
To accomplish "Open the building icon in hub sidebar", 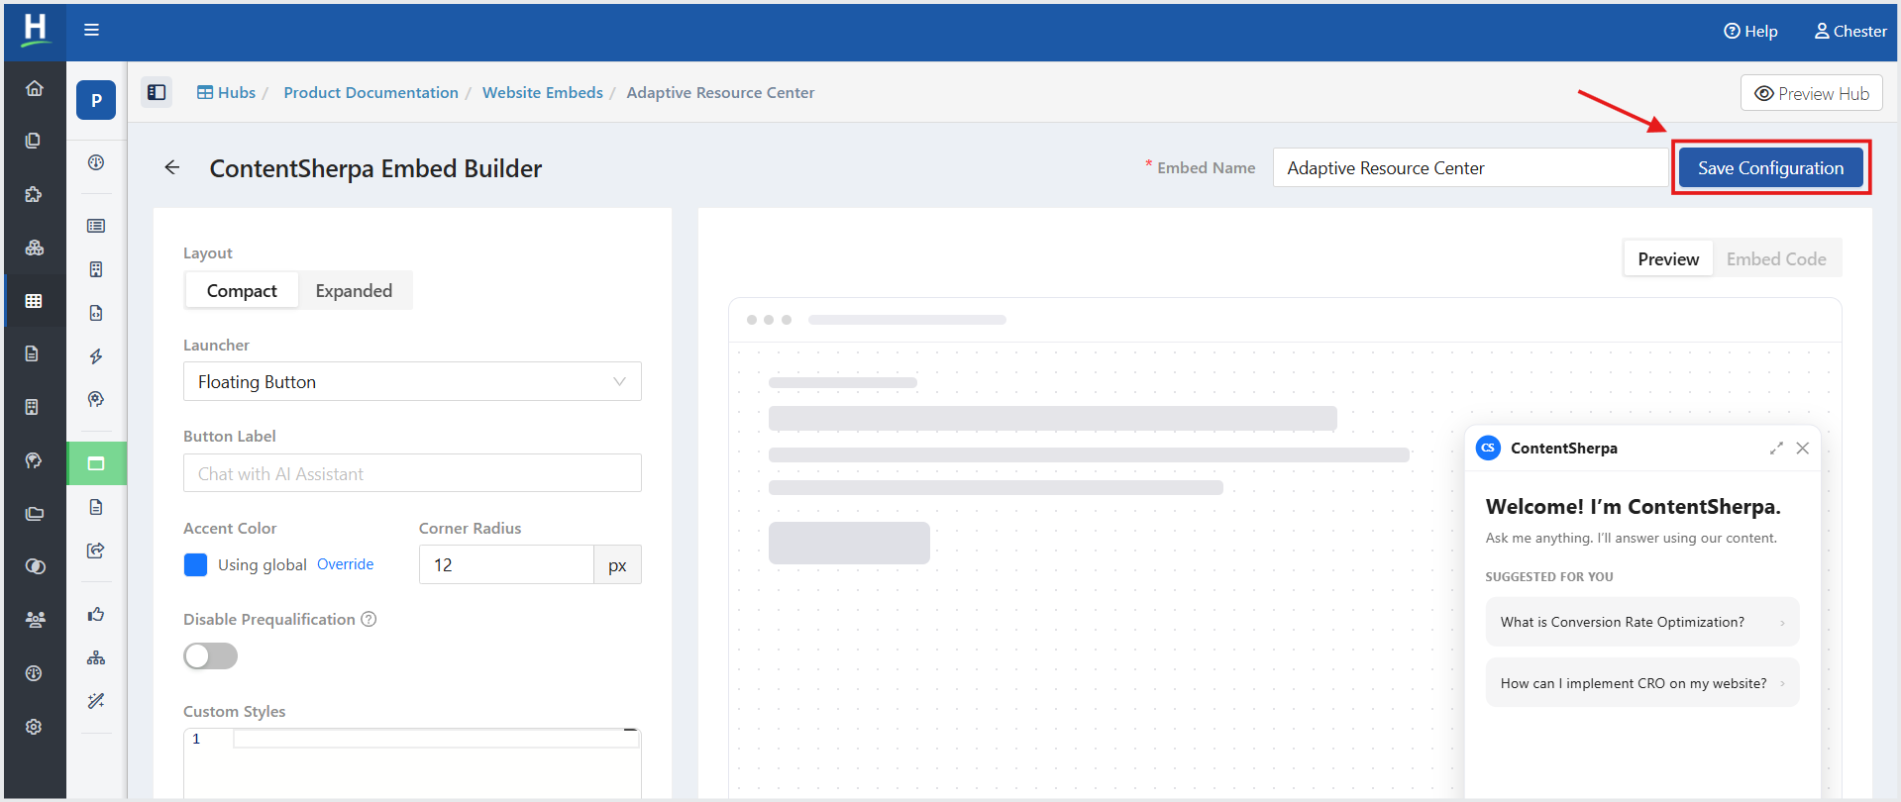I will click(x=96, y=269).
